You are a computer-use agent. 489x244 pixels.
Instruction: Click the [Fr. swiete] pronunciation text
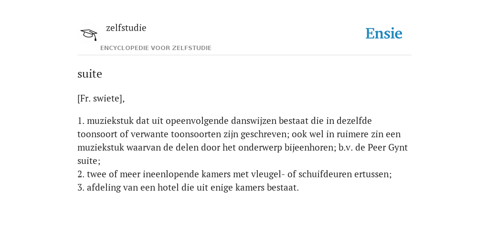tap(101, 99)
